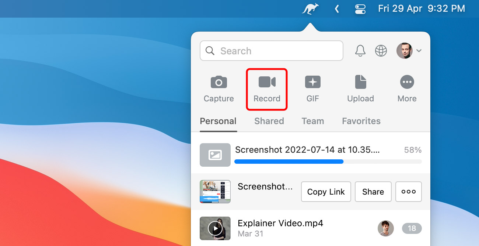Click the Share button
The image size is (479, 246).
coord(373,192)
